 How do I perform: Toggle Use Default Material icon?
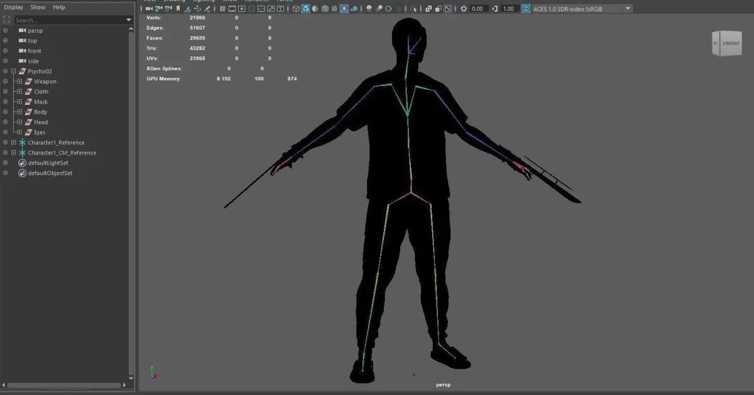315,9
